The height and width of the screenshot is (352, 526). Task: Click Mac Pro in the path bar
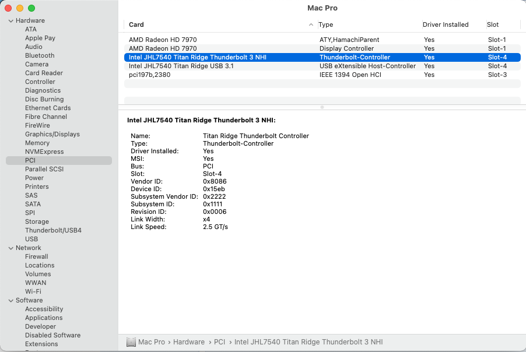click(152, 342)
